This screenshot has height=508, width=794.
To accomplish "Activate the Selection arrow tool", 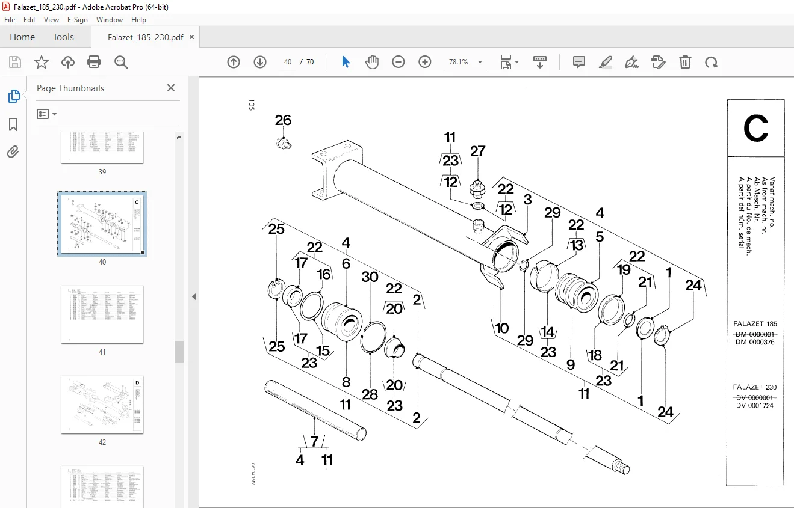I will (x=346, y=62).
